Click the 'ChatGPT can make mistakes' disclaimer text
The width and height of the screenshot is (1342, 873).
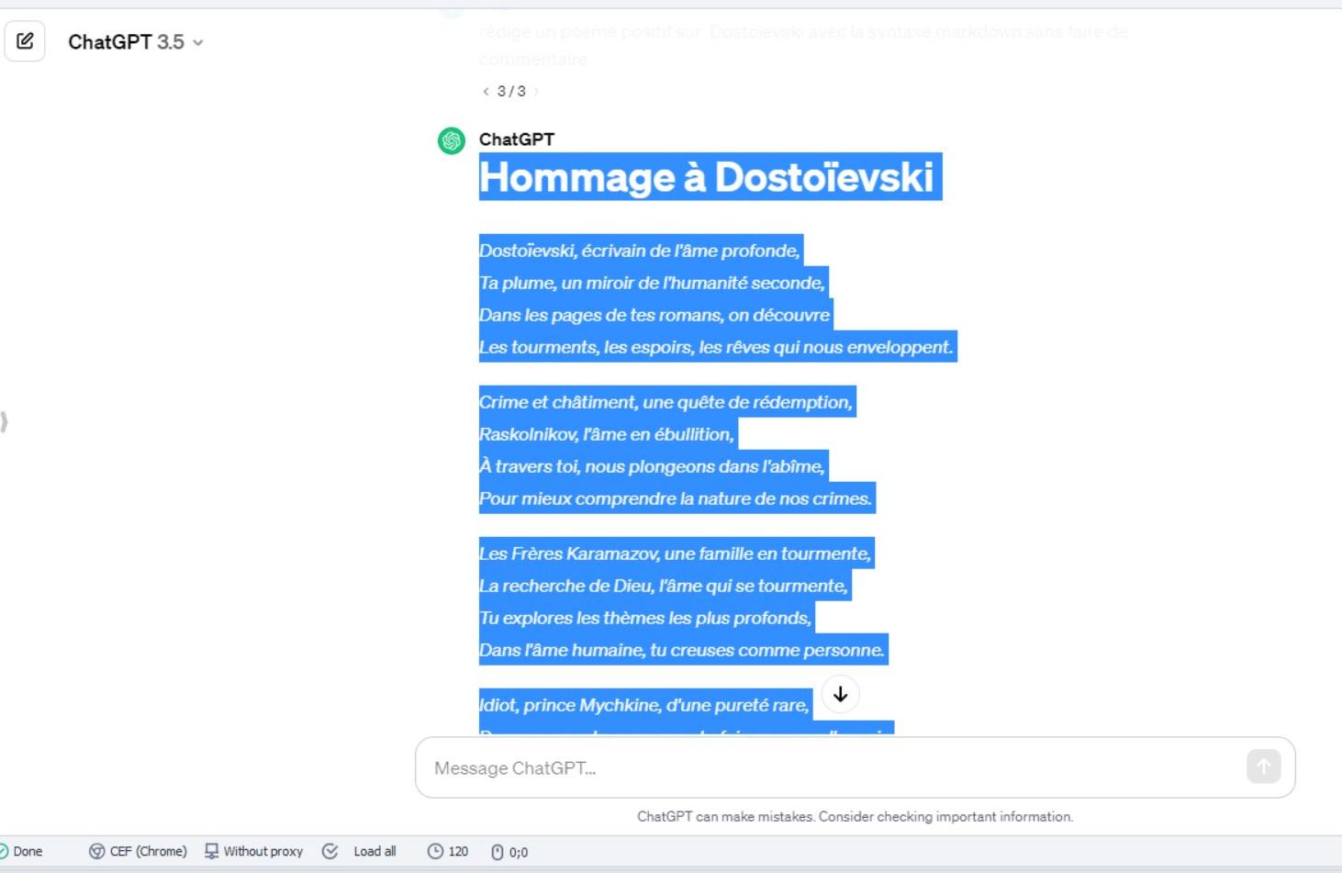[x=855, y=816]
